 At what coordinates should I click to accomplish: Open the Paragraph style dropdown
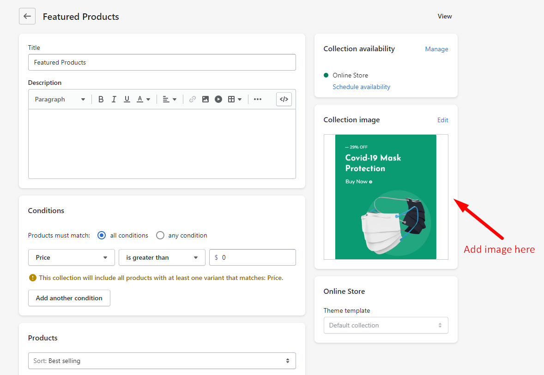click(60, 100)
